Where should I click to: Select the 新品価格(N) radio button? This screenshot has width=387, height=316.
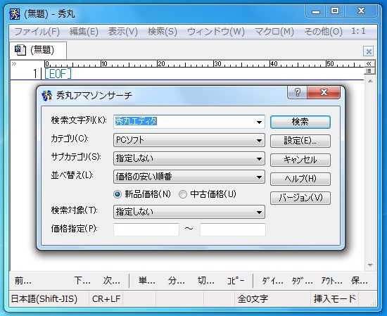[118, 194]
